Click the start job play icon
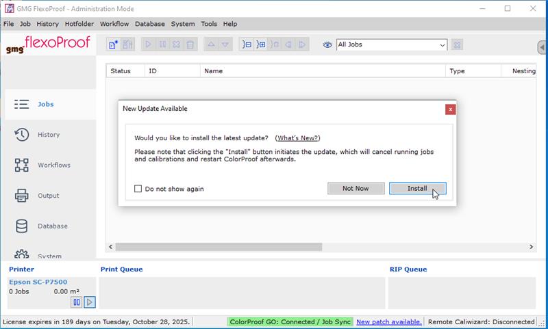The image size is (548, 329). pos(148,44)
